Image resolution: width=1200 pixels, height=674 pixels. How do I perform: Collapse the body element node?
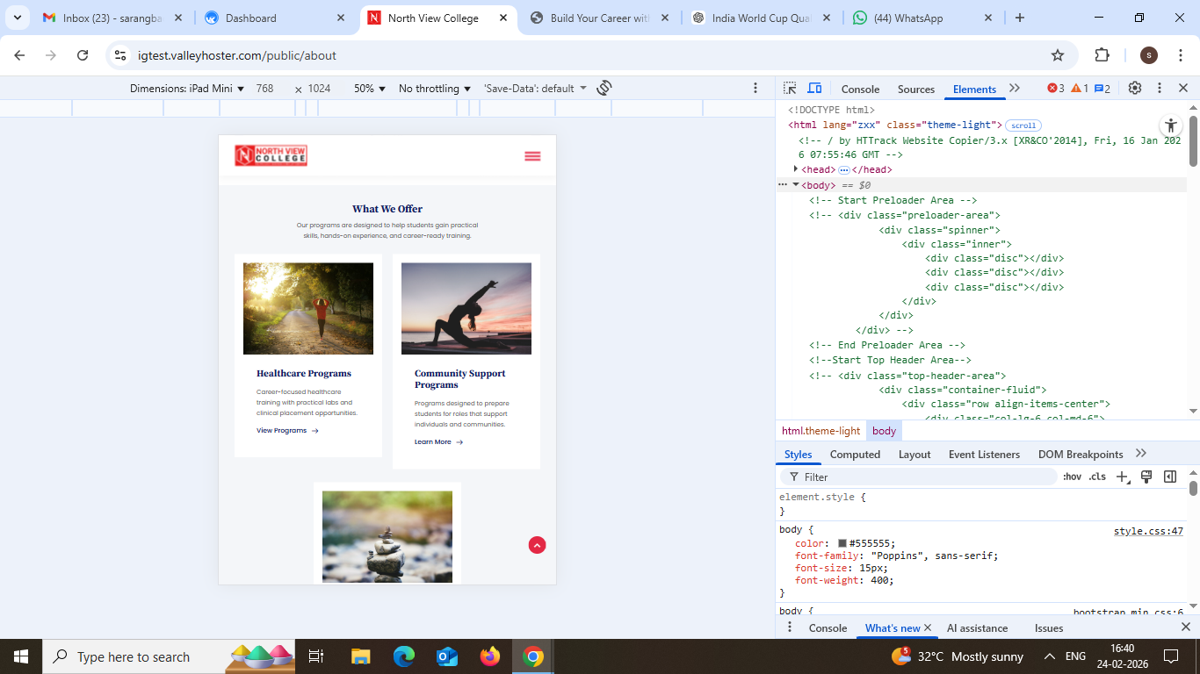tap(796, 185)
